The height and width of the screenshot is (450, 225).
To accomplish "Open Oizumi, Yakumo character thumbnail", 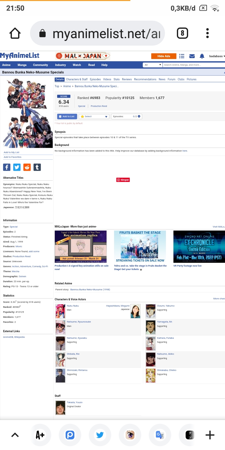I will coord(151,311).
